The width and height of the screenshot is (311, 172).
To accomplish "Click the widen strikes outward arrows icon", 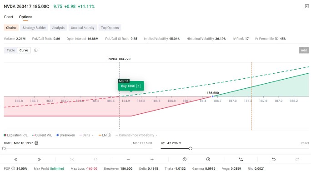I will [x=95, y=159].
